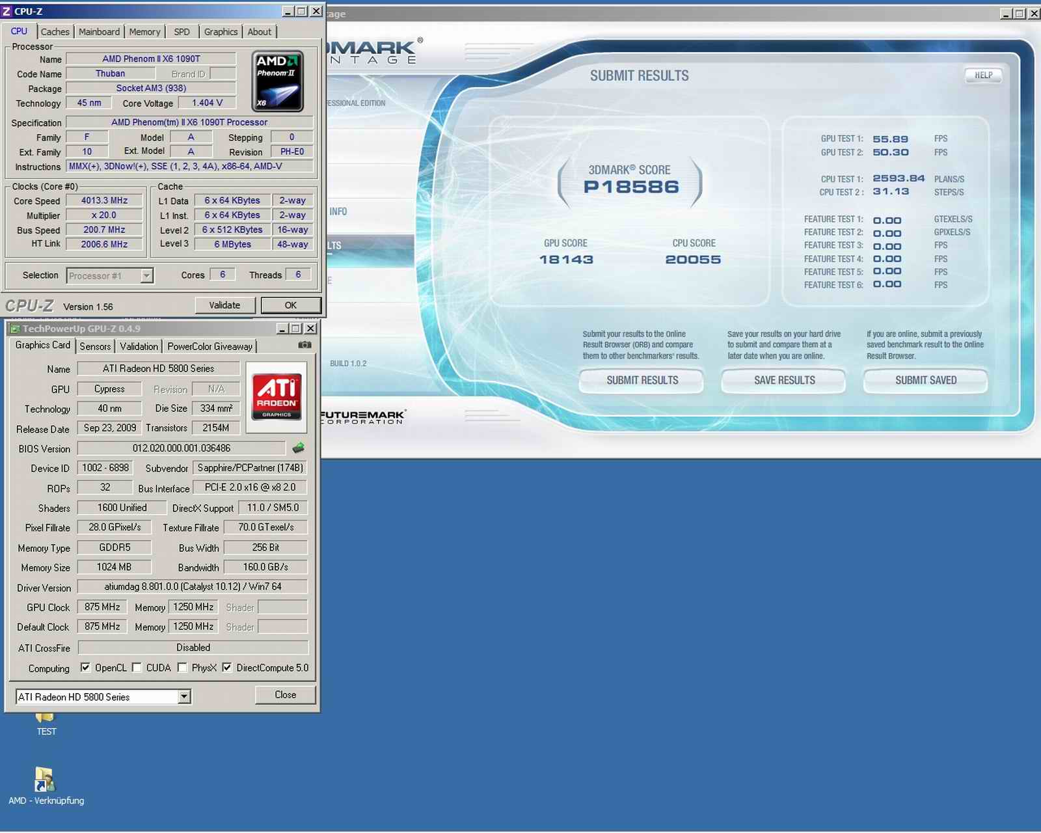Toggle the PhysX checkbox
Screen dimensions: 1041x833
click(182, 668)
